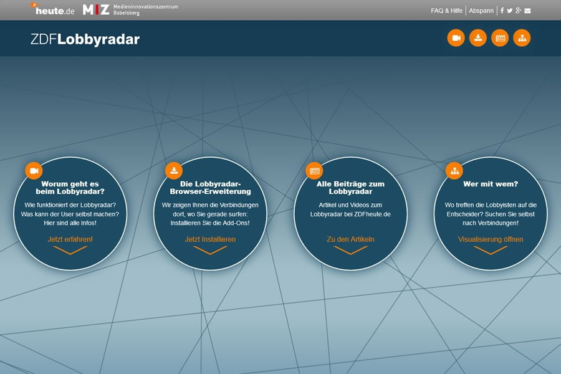Open 'Visualisierung öffnen' link

491,239
